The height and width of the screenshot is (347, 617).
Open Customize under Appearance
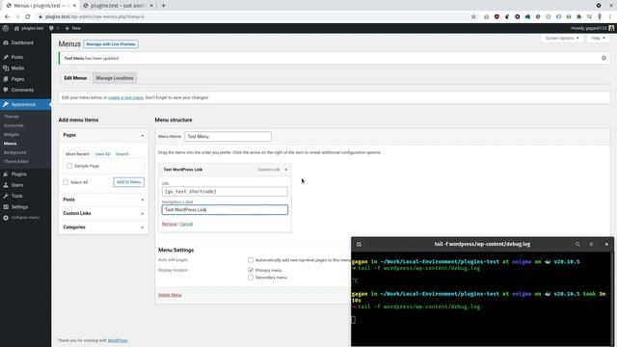(x=13, y=125)
